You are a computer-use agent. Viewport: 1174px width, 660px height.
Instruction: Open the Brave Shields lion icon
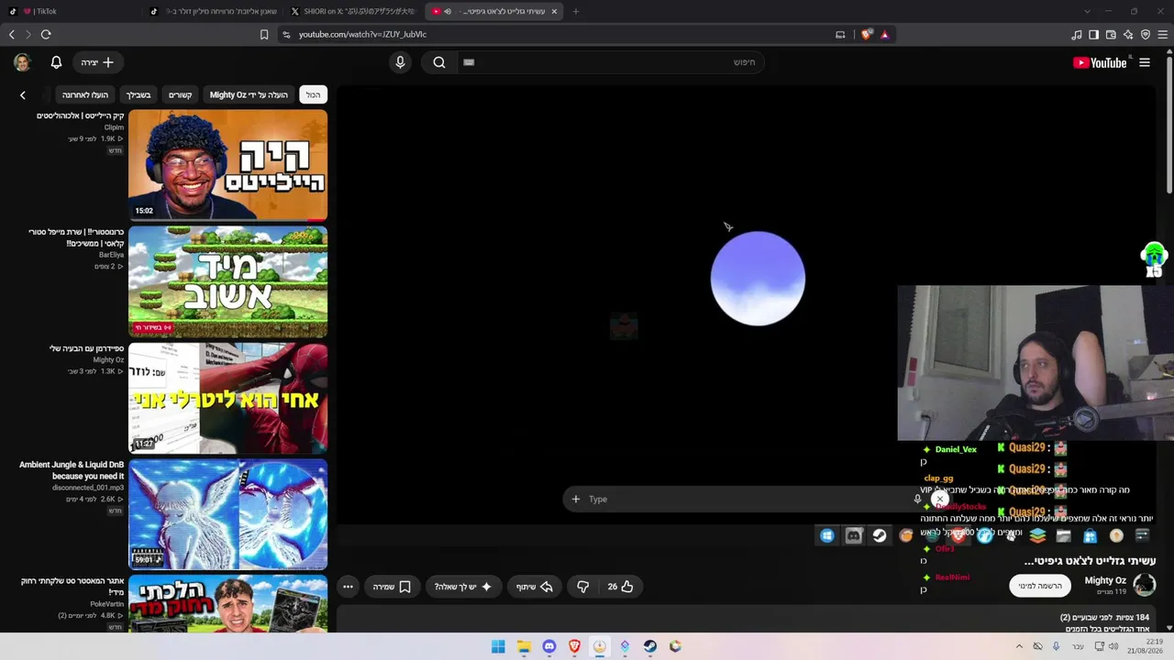[867, 34]
